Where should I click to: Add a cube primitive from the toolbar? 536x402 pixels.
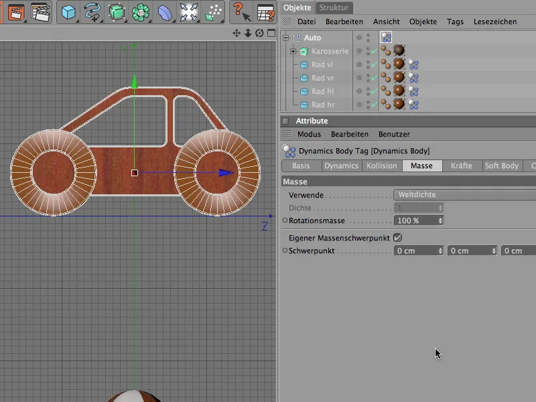[68, 11]
